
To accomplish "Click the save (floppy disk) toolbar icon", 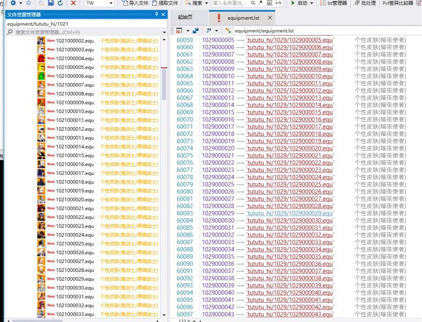I will click(51, 3).
